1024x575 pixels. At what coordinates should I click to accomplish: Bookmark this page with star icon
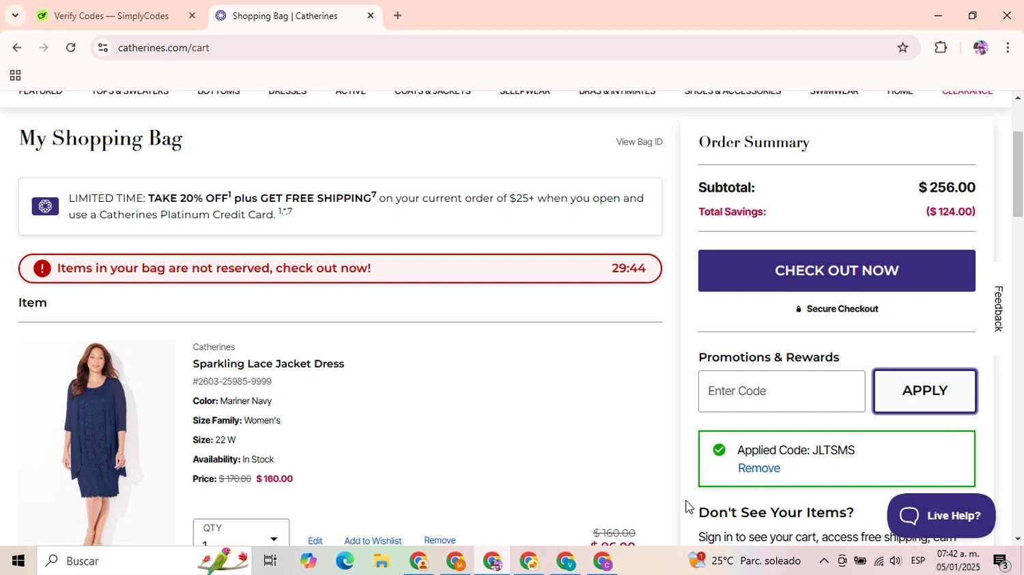tap(902, 48)
